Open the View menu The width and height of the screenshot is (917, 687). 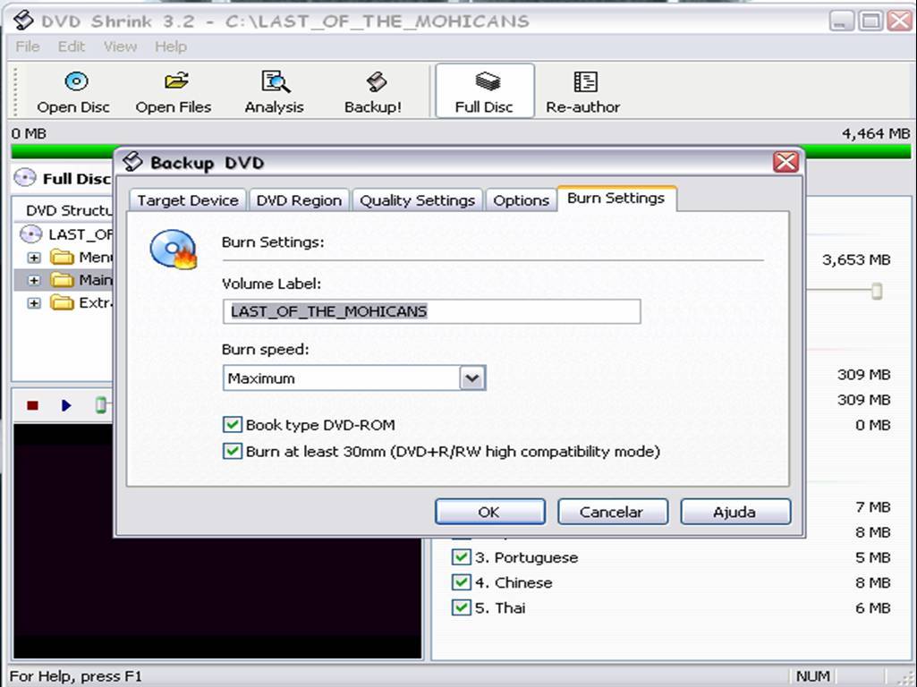tap(120, 47)
